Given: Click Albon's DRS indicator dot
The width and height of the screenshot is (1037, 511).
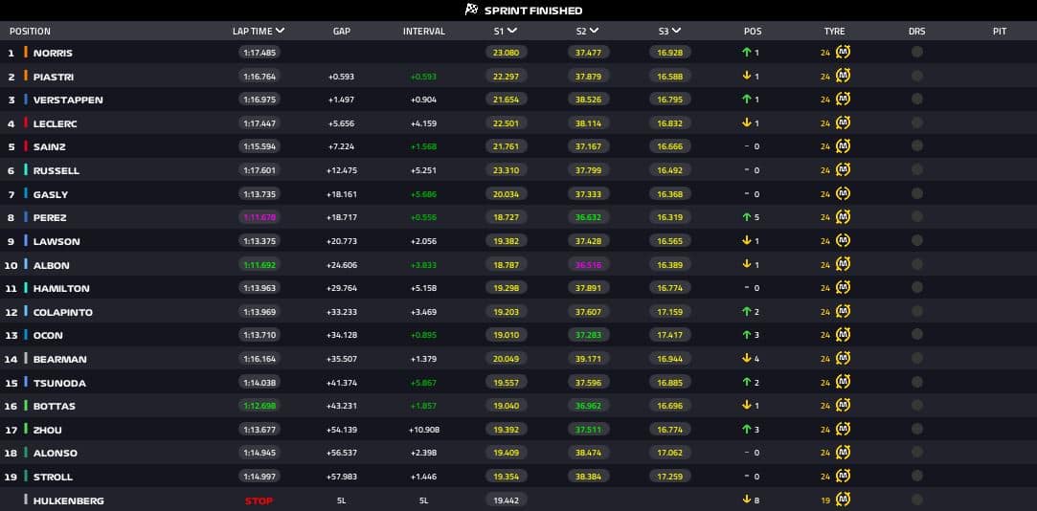Looking at the screenshot, I should pyautogui.click(x=916, y=264).
